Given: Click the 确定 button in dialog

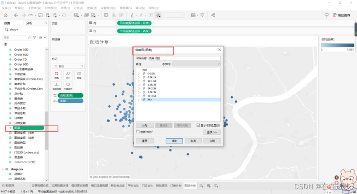Looking at the screenshot, I should coord(174,141).
